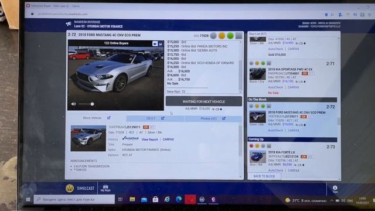Click the Simulcast logo at the bottom
The image size is (375, 211).
[80, 189]
